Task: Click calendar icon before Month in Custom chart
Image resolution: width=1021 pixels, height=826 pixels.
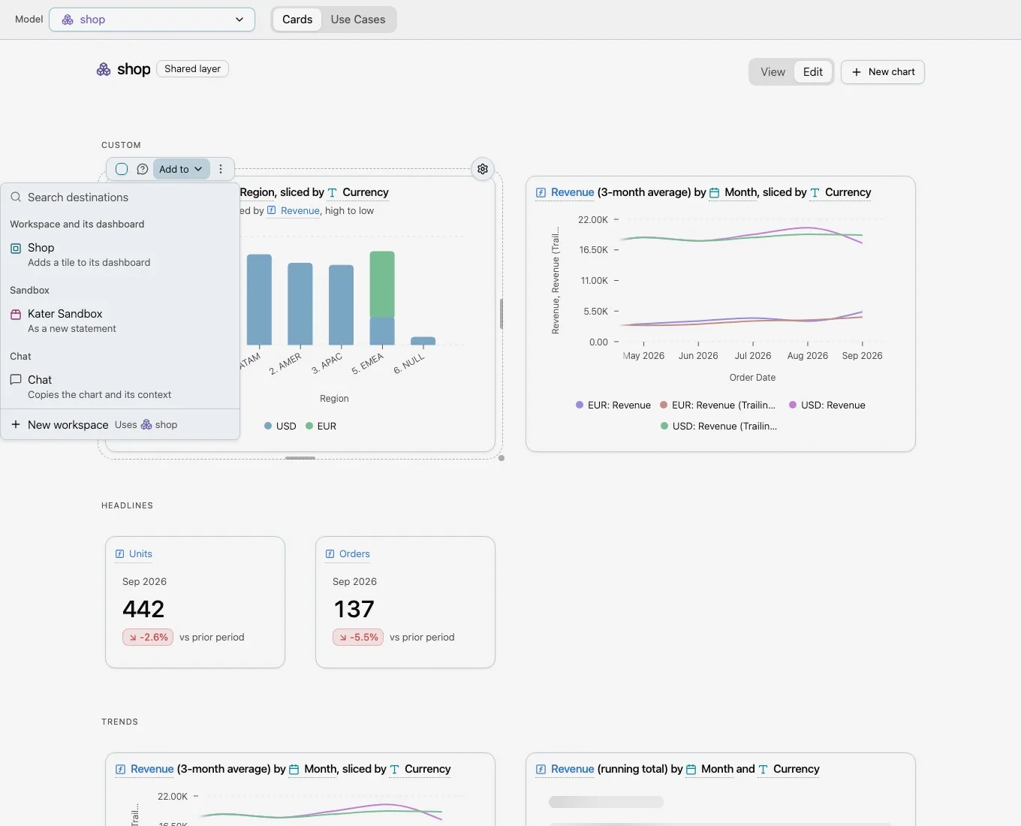Action: click(715, 193)
